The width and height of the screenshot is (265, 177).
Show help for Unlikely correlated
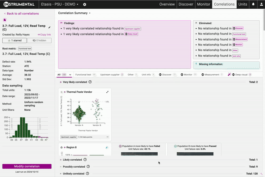[x=87, y=173]
